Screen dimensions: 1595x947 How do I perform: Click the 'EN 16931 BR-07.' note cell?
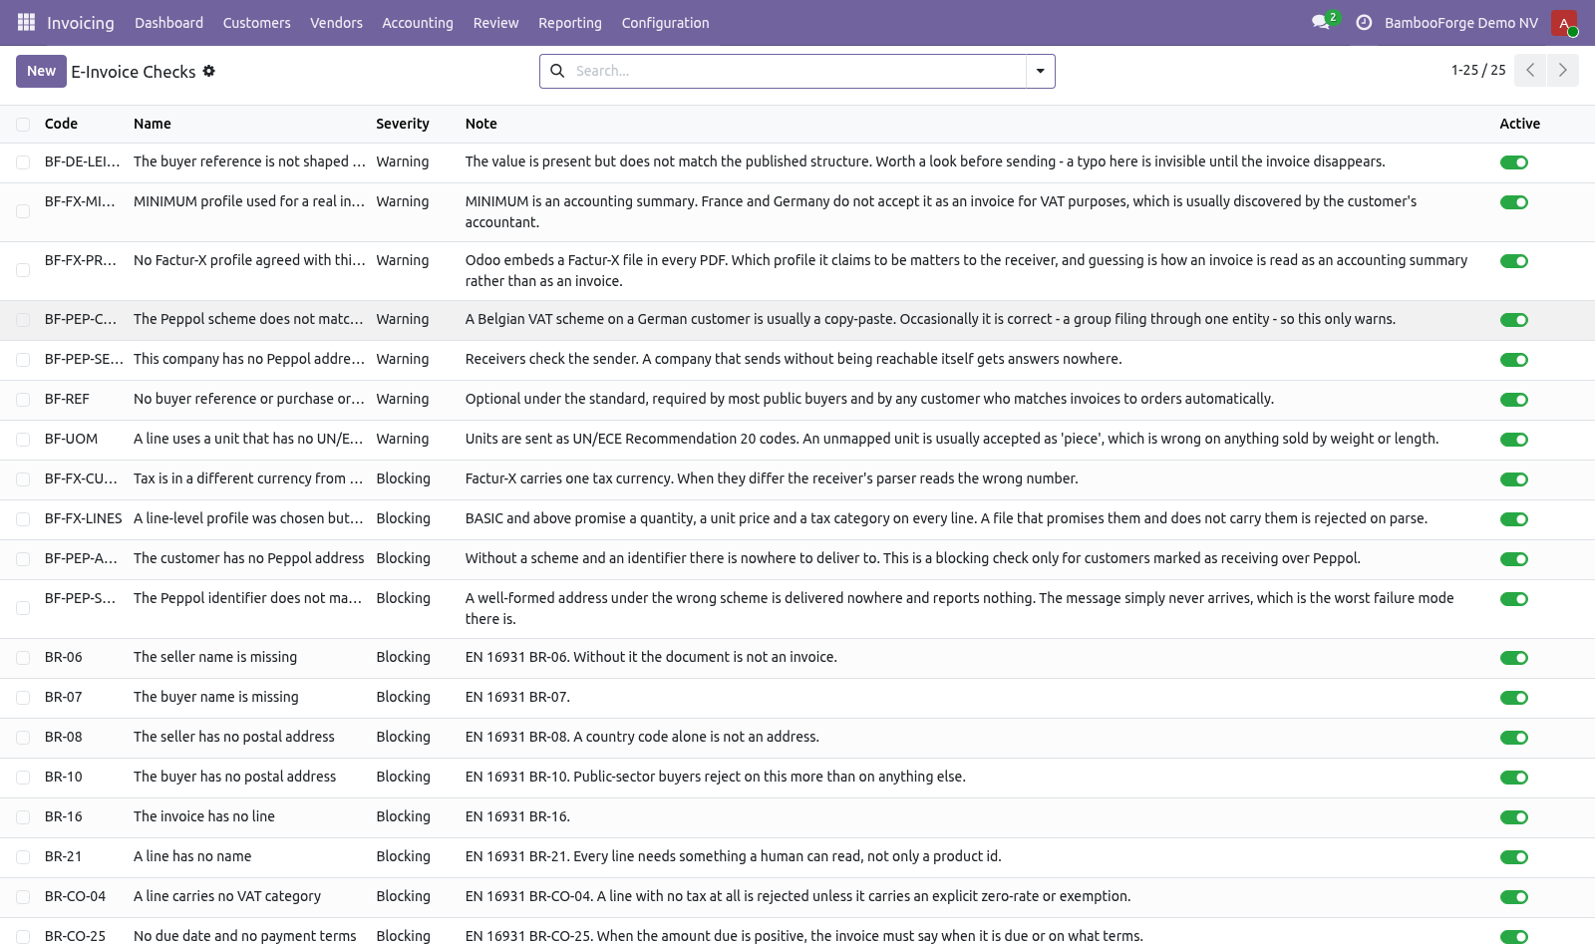point(517,697)
